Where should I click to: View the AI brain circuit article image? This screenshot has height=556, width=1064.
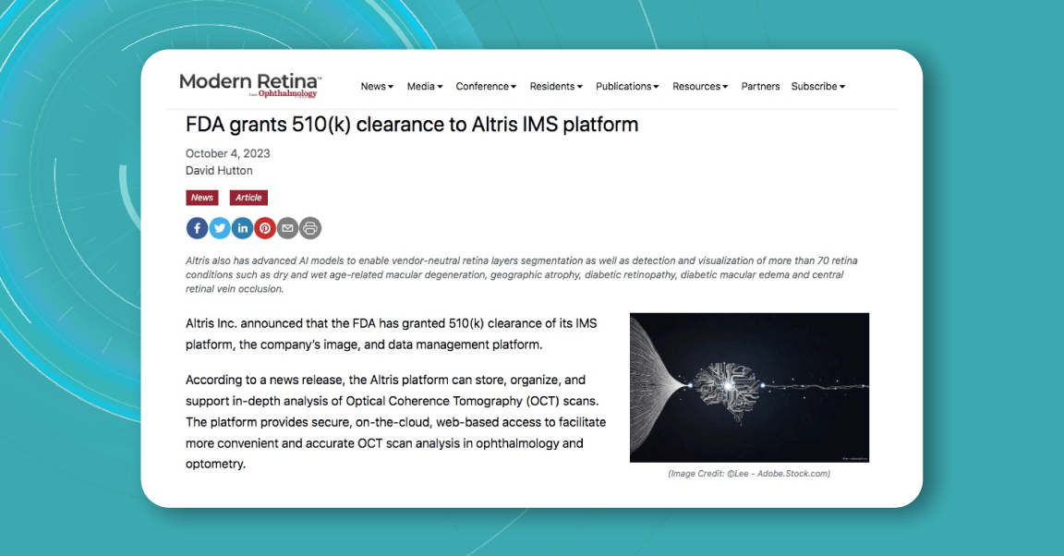[749, 388]
